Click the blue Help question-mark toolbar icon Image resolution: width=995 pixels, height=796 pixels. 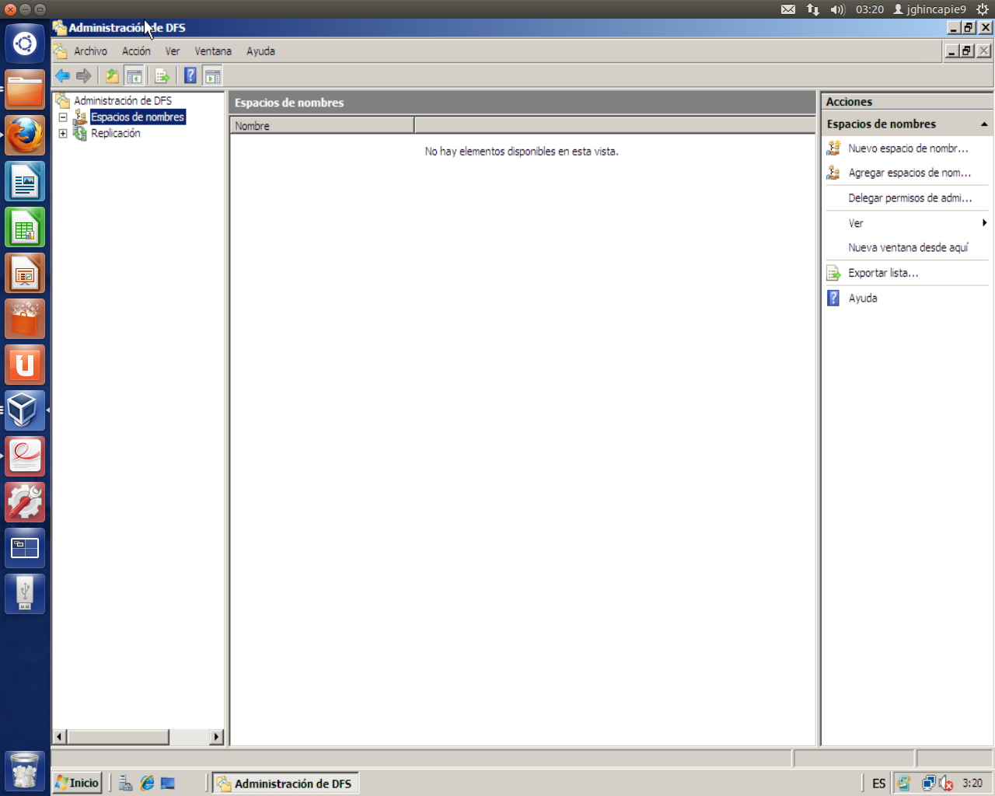tap(190, 75)
